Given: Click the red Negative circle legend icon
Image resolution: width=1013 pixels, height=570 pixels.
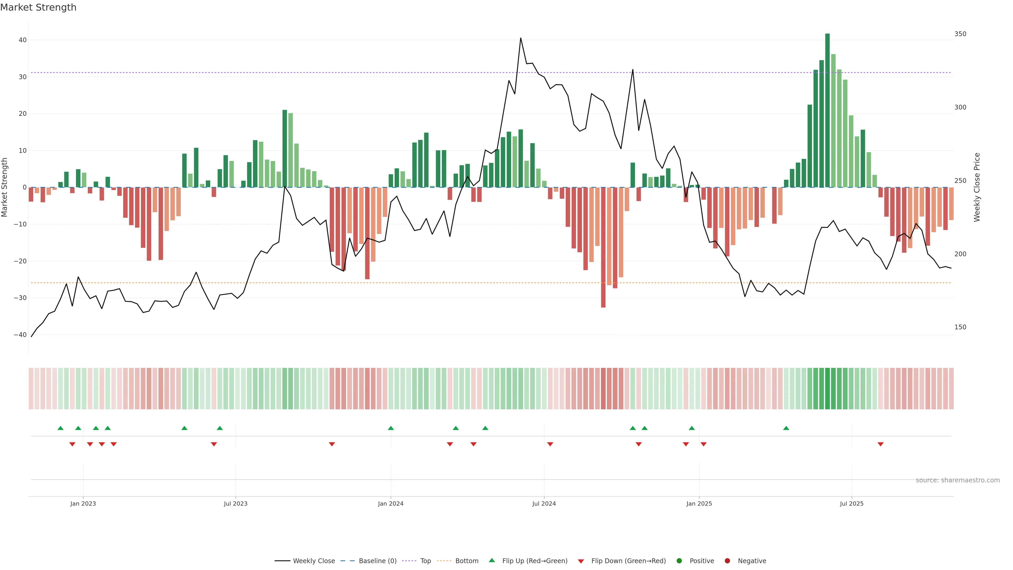Looking at the screenshot, I should pos(727,560).
